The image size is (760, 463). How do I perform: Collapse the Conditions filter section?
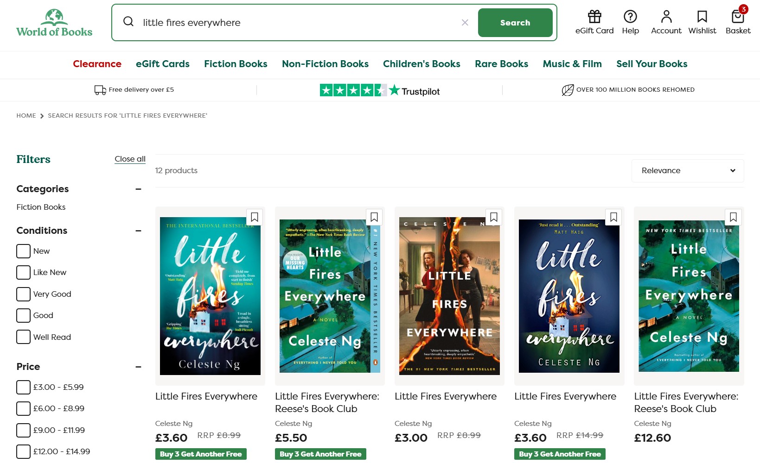138,231
